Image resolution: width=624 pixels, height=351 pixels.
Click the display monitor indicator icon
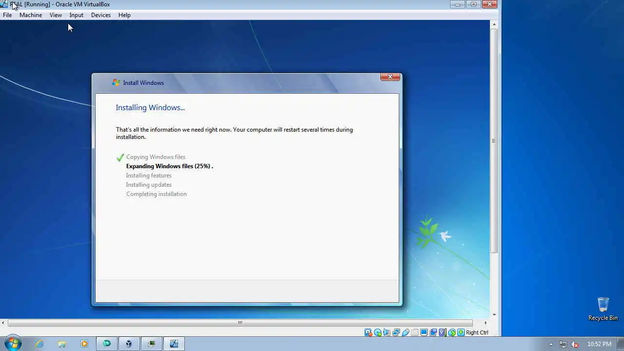coord(424,332)
